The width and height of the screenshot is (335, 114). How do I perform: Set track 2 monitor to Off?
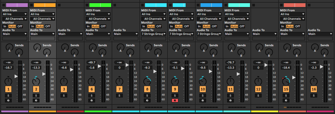click(x=47, y=26)
